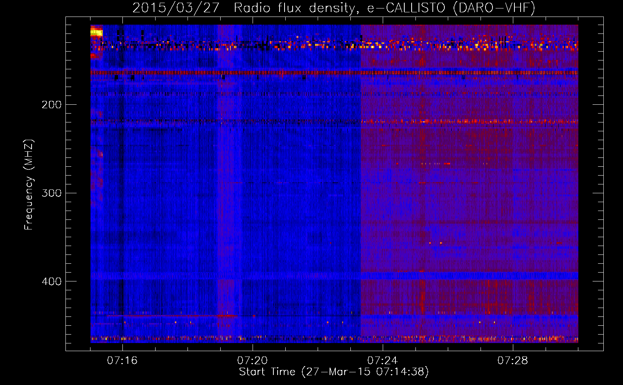Click the 200 frequency tick label
Image resolution: width=623 pixels, height=385 pixels.
52,105
